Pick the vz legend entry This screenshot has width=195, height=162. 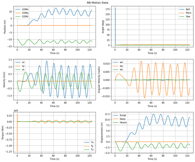click(x=20, y=70)
